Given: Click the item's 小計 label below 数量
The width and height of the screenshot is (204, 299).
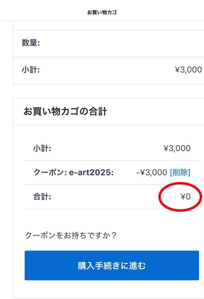Looking at the screenshot, I should click(31, 70).
